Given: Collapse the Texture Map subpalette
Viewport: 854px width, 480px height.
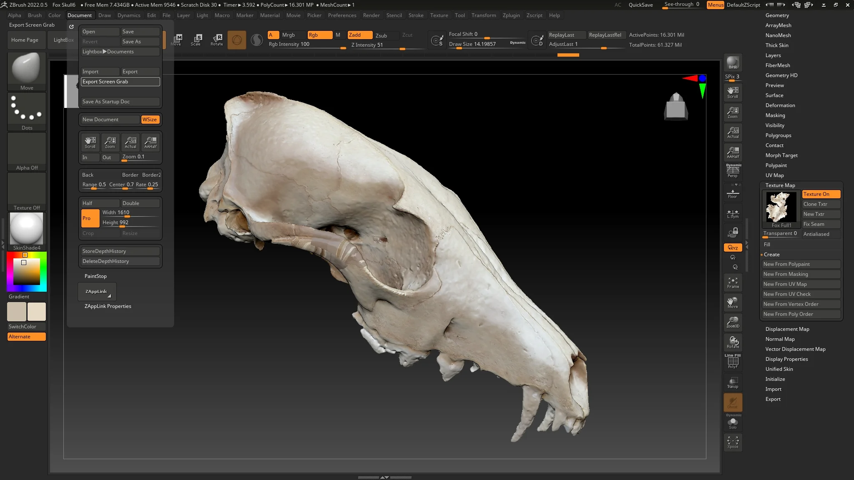Looking at the screenshot, I should pos(780,185).
